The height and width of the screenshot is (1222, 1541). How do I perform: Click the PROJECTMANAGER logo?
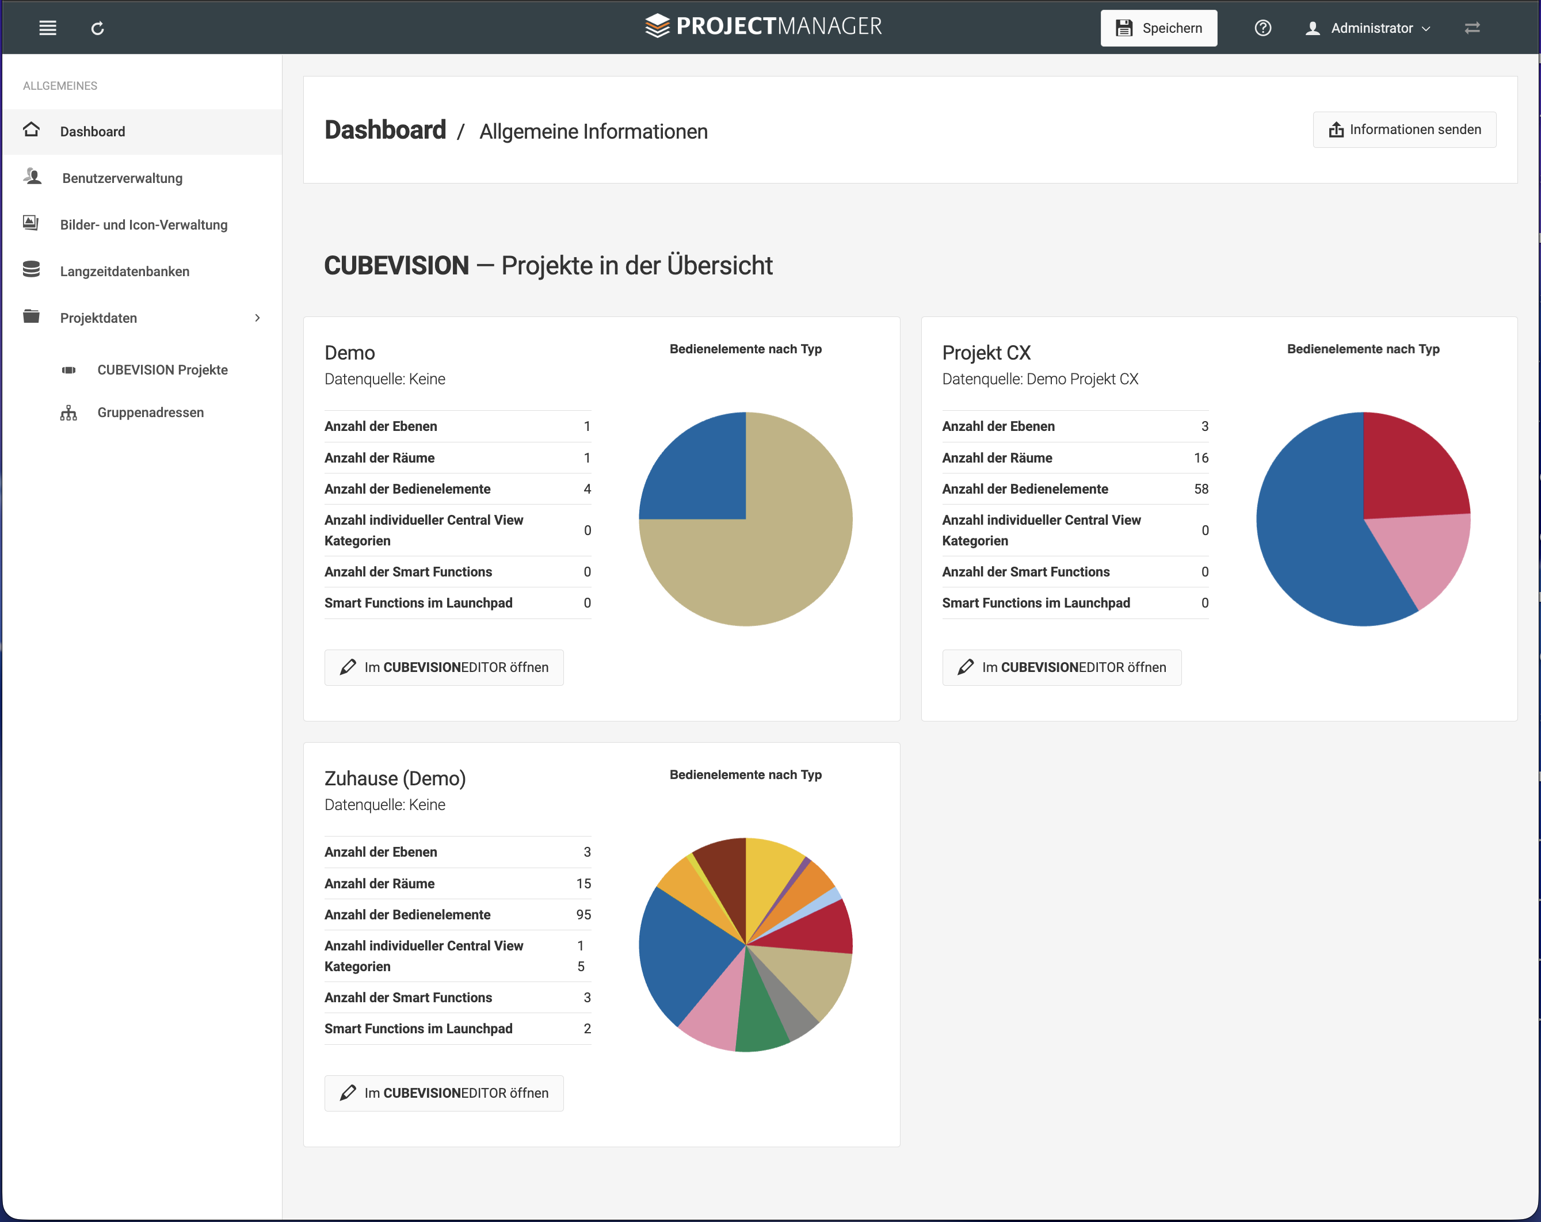762,26
